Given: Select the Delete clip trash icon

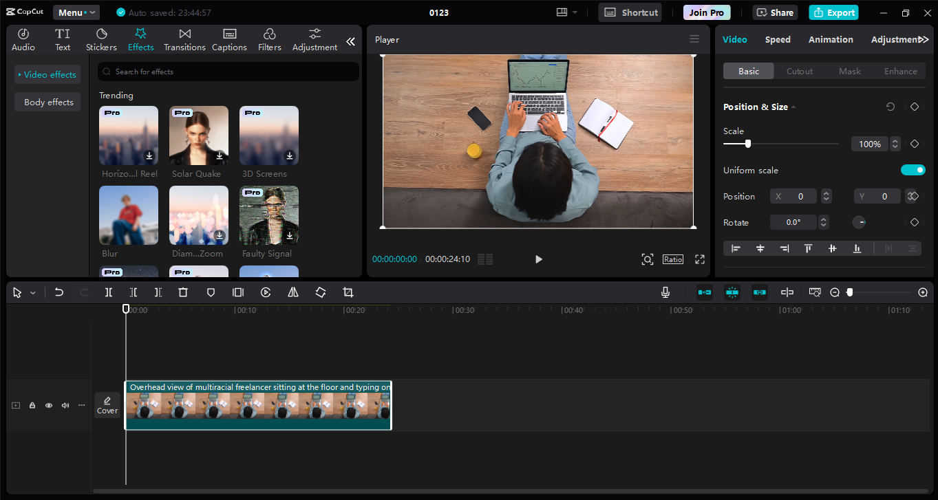Looking at the screenshot, I should [182, 292].
